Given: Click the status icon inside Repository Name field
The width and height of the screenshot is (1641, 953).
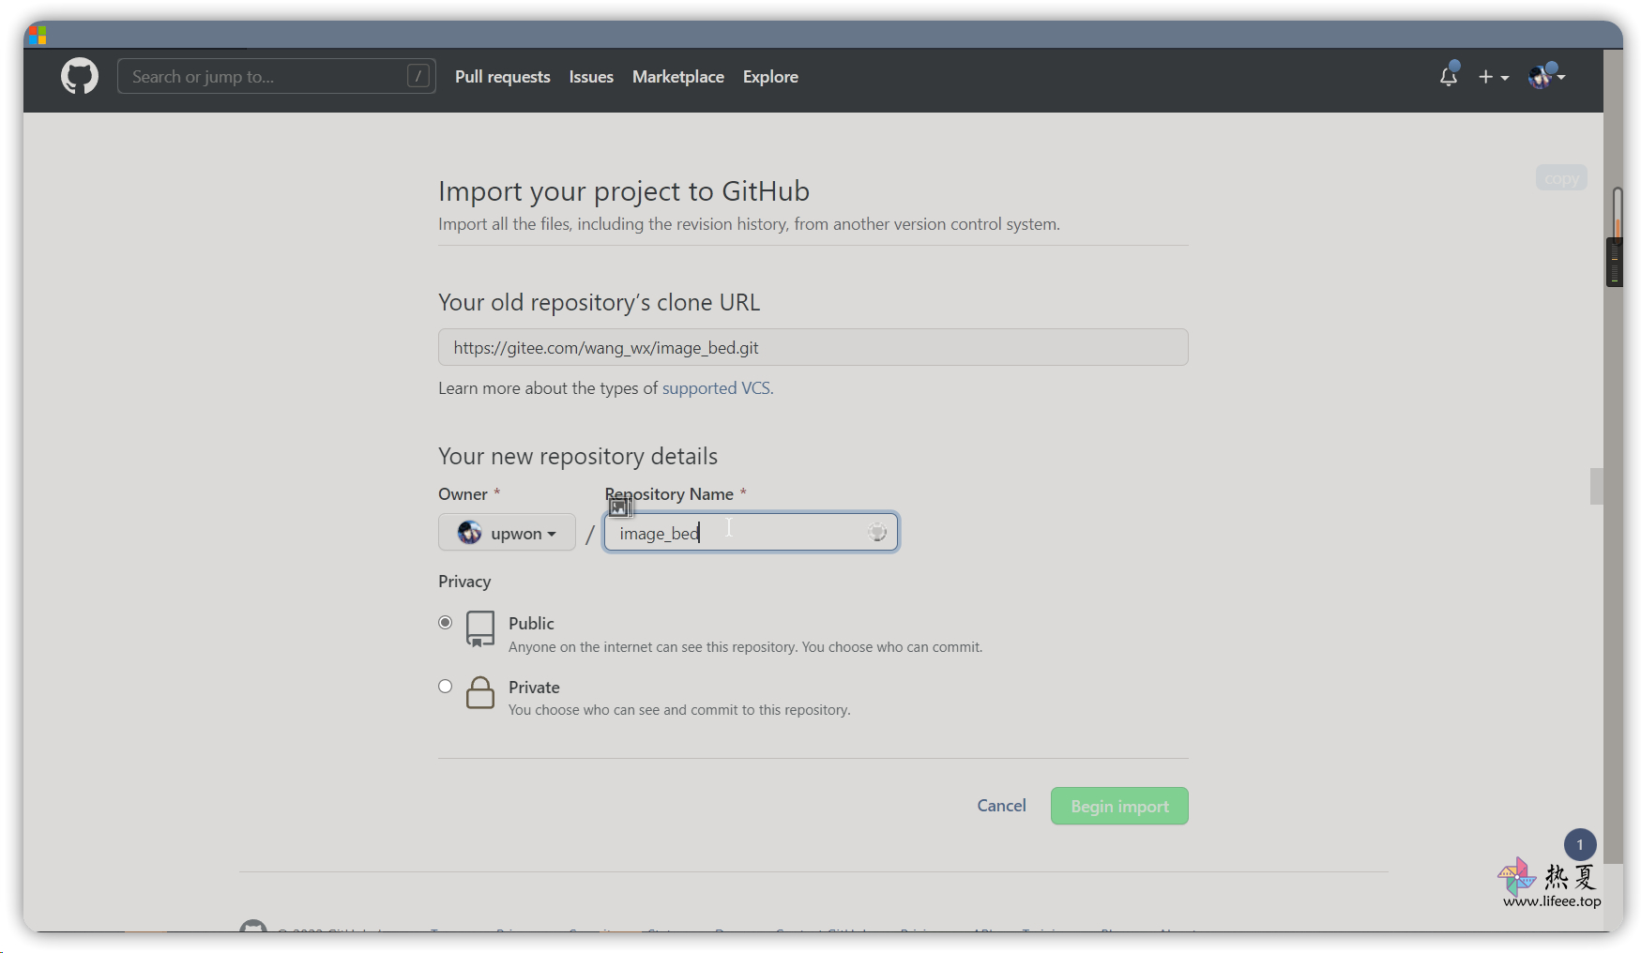Looking at the screenshot, I should pyautogui.click(x=877, y=532).
